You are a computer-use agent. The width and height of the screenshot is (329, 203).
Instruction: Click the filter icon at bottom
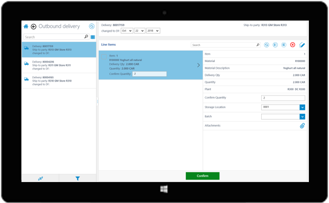click(x=77, y=178)
